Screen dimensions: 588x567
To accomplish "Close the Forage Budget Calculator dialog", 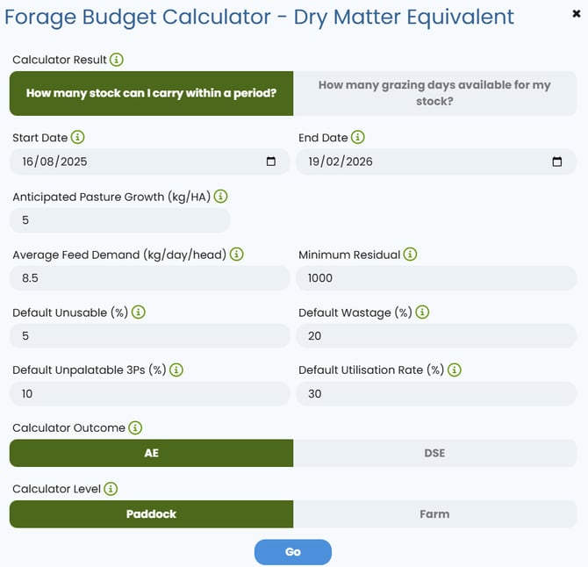I will 577,14.
